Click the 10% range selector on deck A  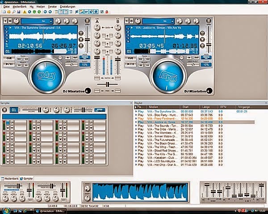[84, 65]
